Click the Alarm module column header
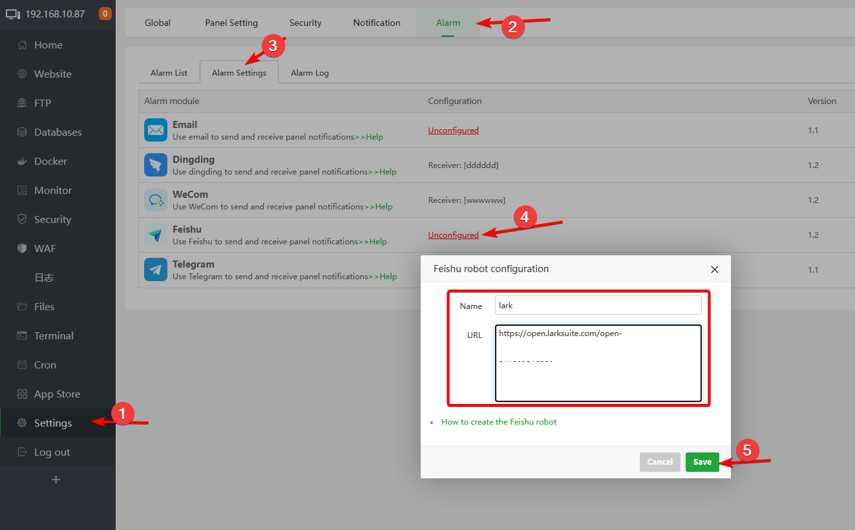855x530 pixels. 172,101
